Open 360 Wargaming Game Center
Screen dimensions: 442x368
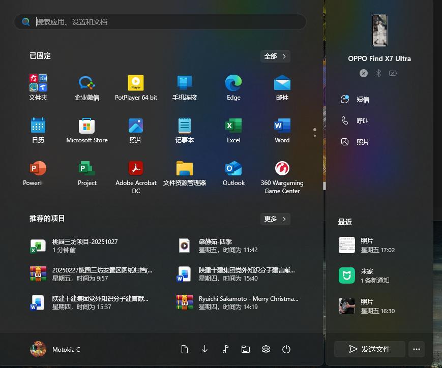(x=282, y=177)
